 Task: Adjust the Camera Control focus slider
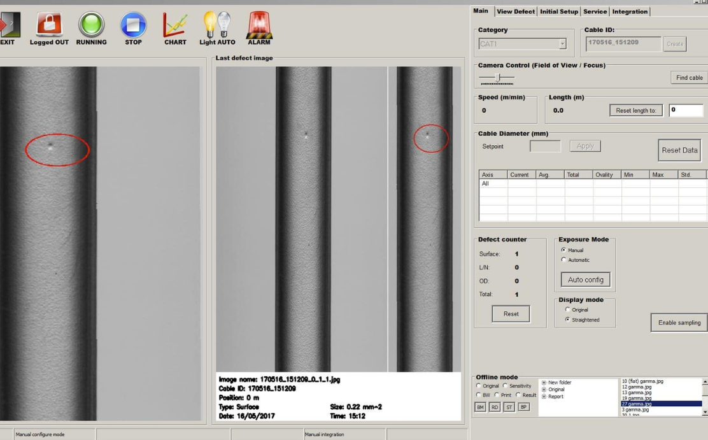[x=498, y=78]
